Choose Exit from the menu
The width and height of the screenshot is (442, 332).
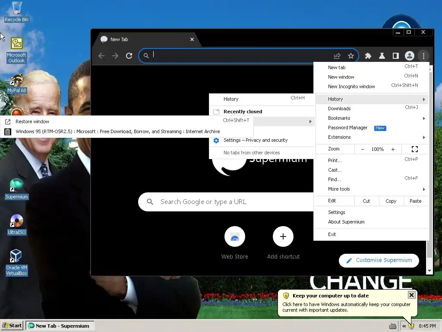(x=371, y=234)
